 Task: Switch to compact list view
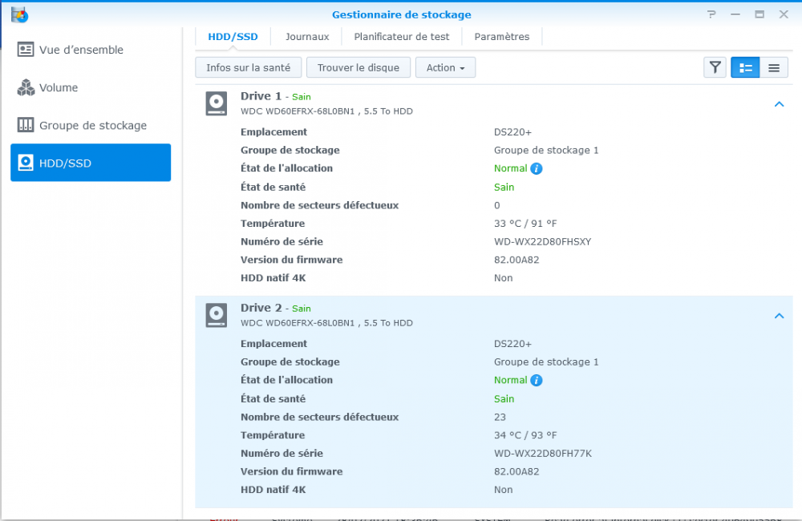(x=773, y=67)
